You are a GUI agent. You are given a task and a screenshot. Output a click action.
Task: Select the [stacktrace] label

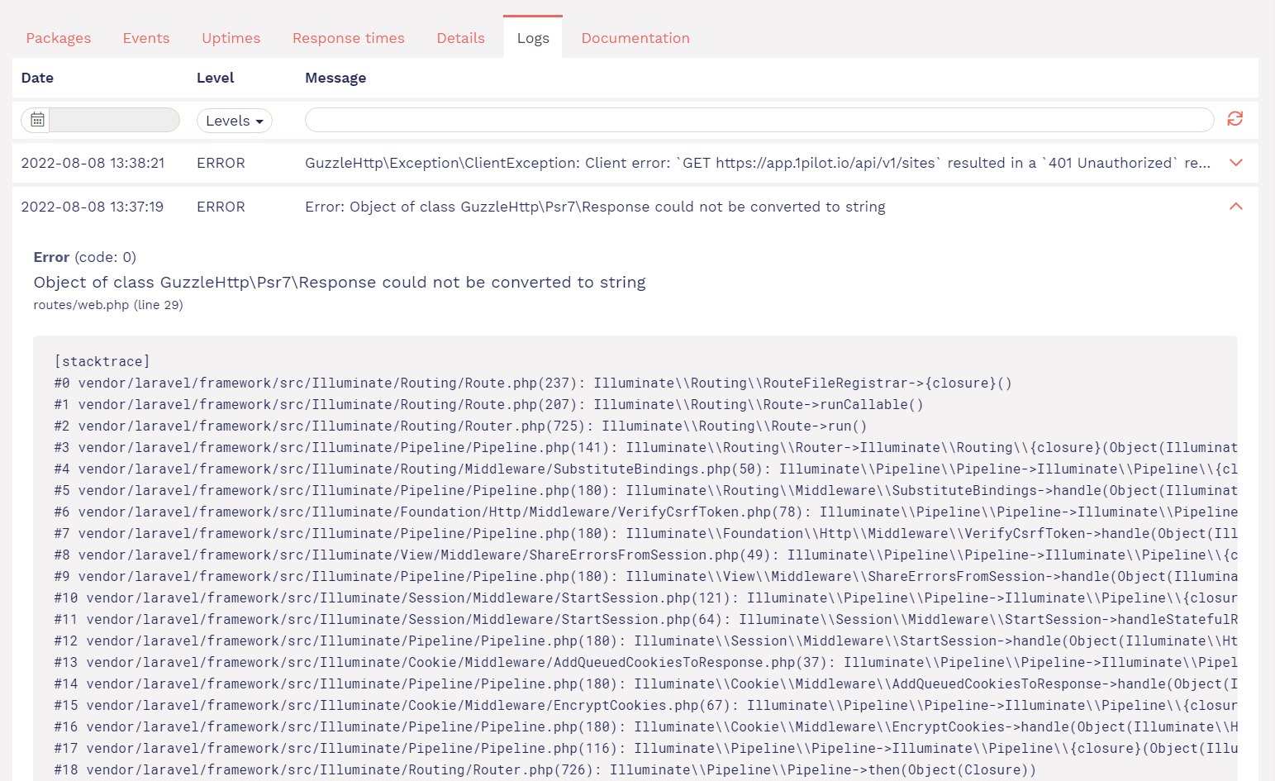102,361
